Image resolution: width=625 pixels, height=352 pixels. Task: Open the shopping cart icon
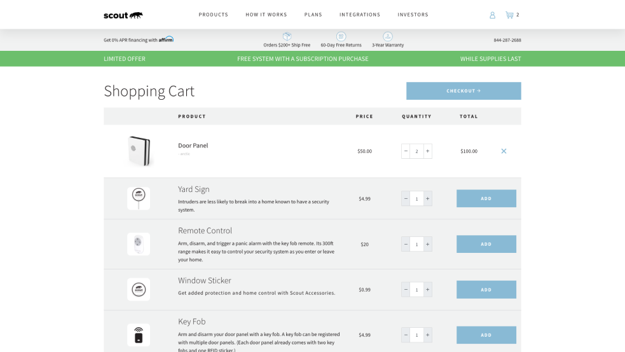(509, 15)
